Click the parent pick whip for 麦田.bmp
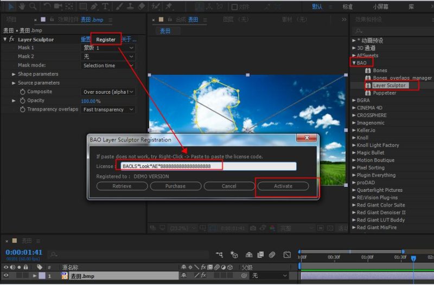This screenshot has height=285, width=434. [244, 276]
